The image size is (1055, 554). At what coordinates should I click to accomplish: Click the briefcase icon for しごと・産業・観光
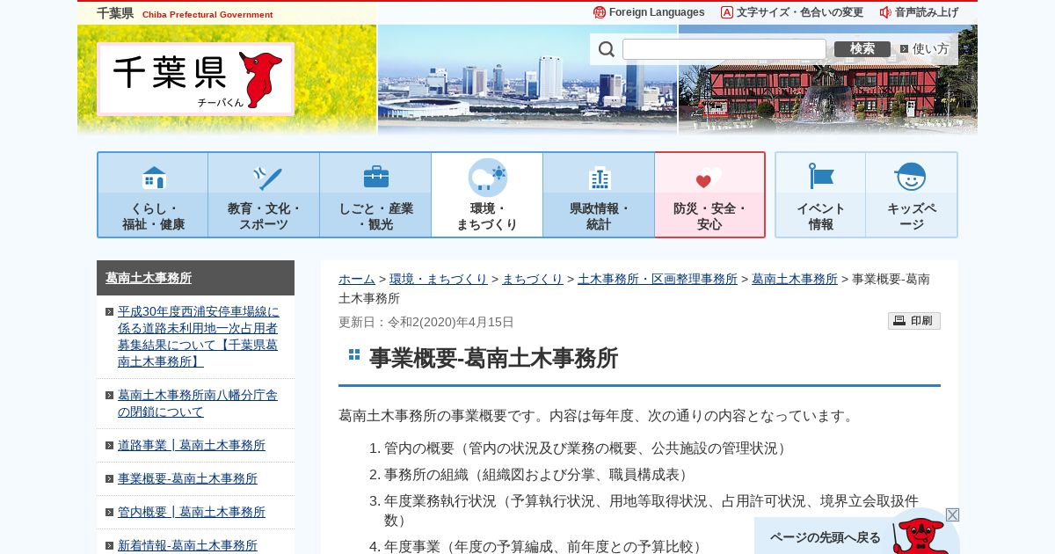click(x=376, y=178)
